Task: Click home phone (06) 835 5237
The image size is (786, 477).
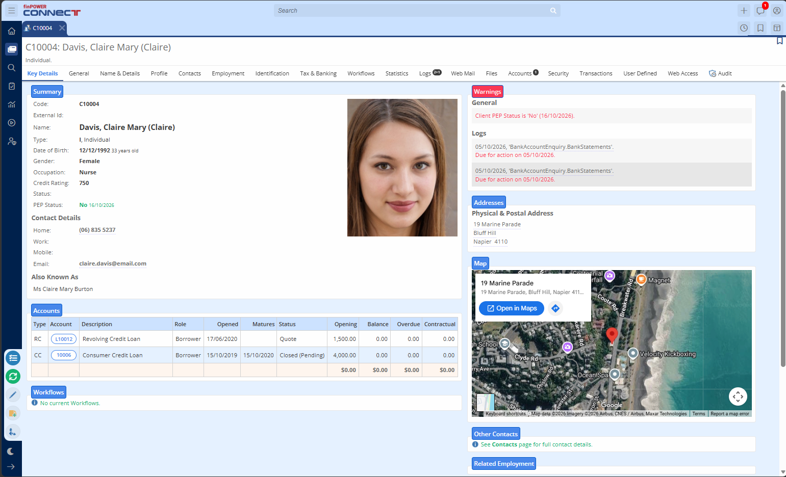Action: point(97,230)
